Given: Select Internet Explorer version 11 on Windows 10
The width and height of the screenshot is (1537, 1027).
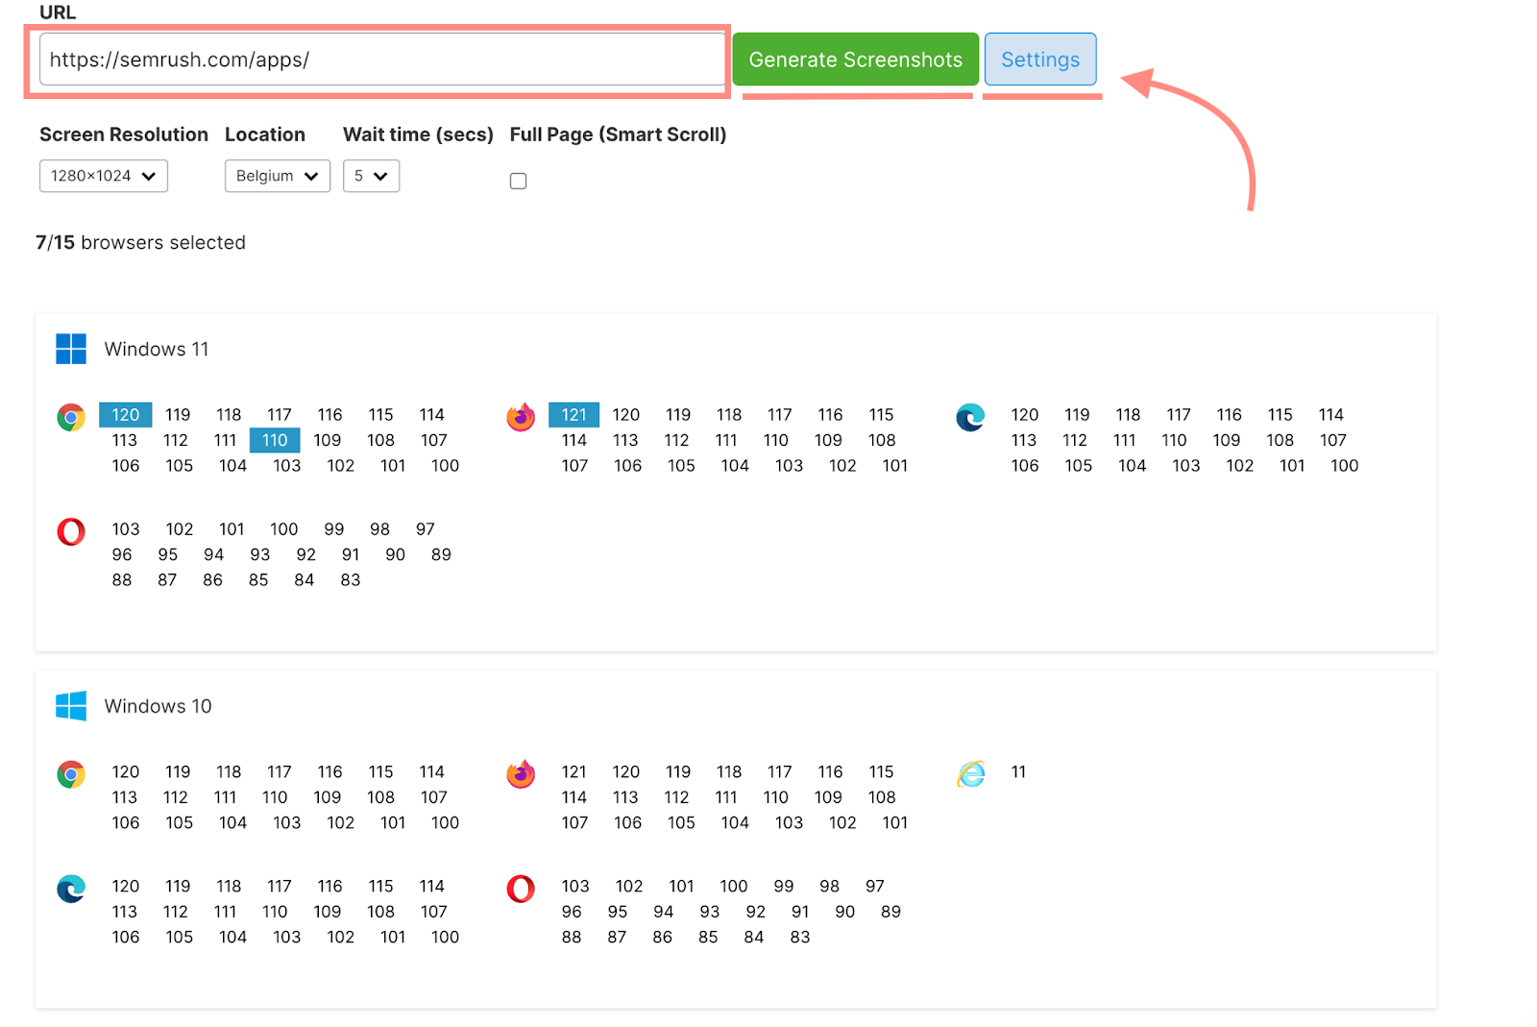Looking at the screenshot, I should (x=1018, y=772).
